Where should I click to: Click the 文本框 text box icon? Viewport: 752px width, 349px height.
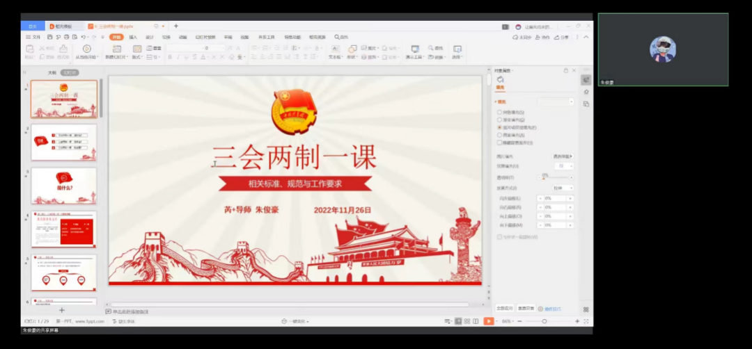point(335,49)
